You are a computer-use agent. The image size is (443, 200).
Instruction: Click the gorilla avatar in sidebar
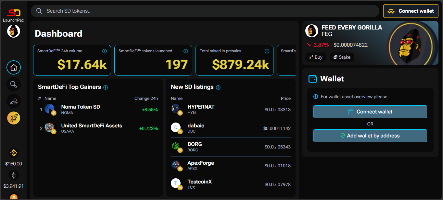pos(14,31)
